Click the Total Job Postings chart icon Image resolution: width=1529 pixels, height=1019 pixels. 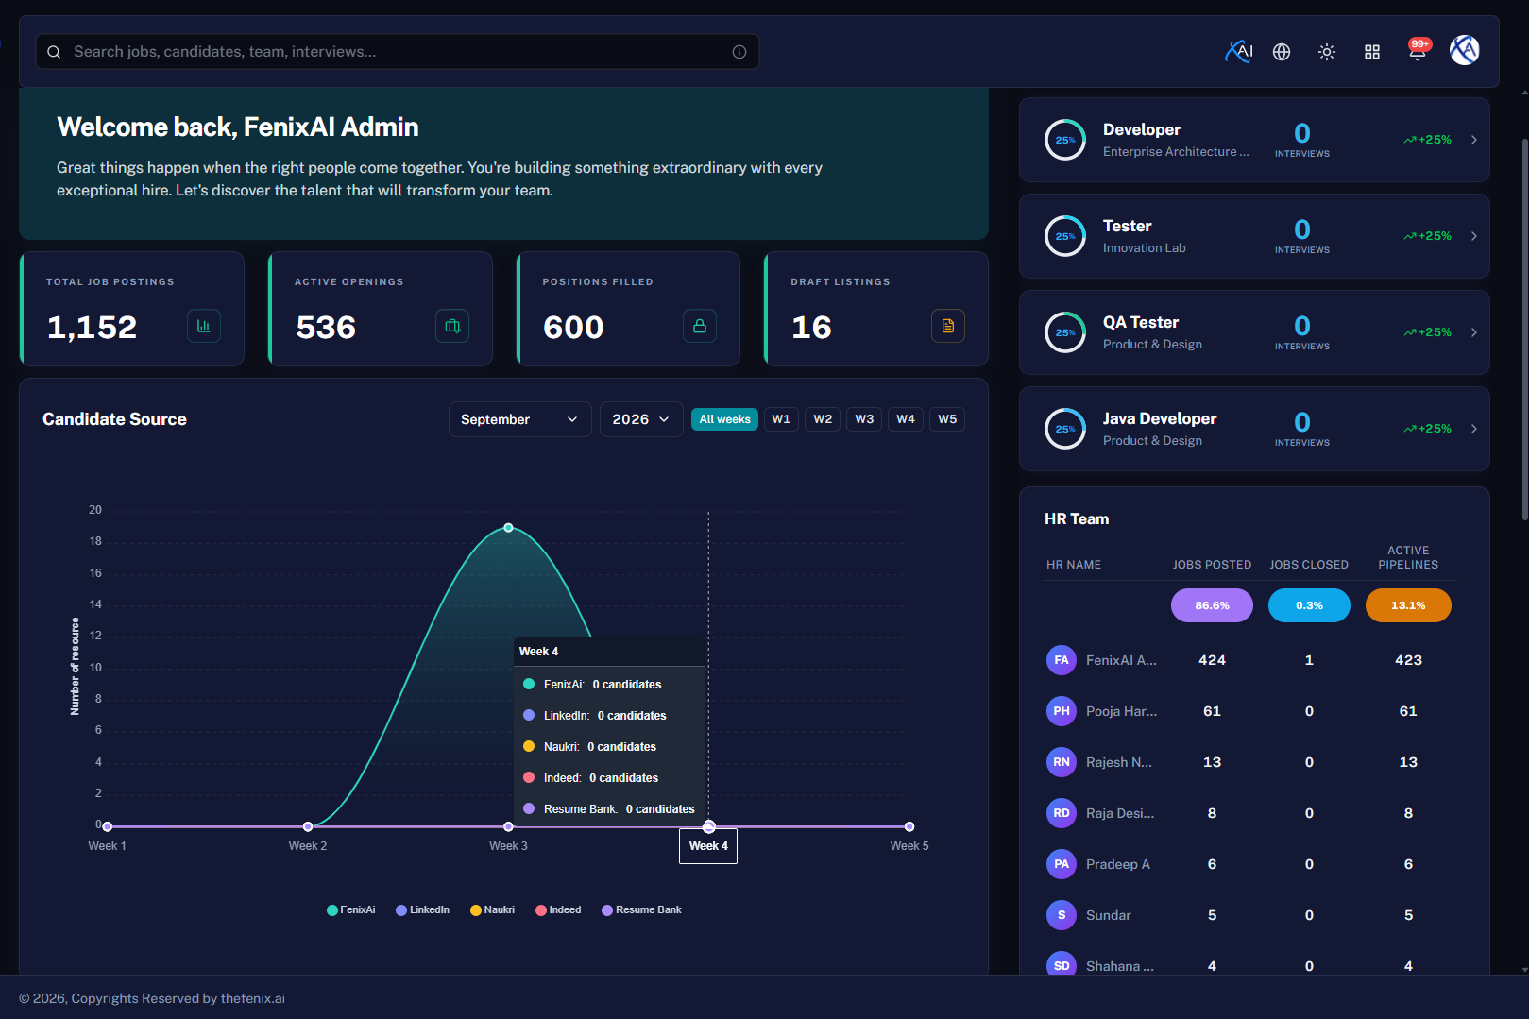204,326
